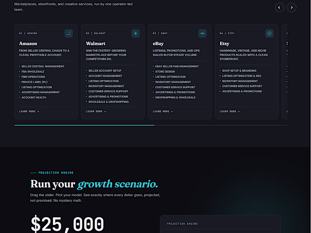Click '04 / ETSY' label

click(x=227, y=33)
